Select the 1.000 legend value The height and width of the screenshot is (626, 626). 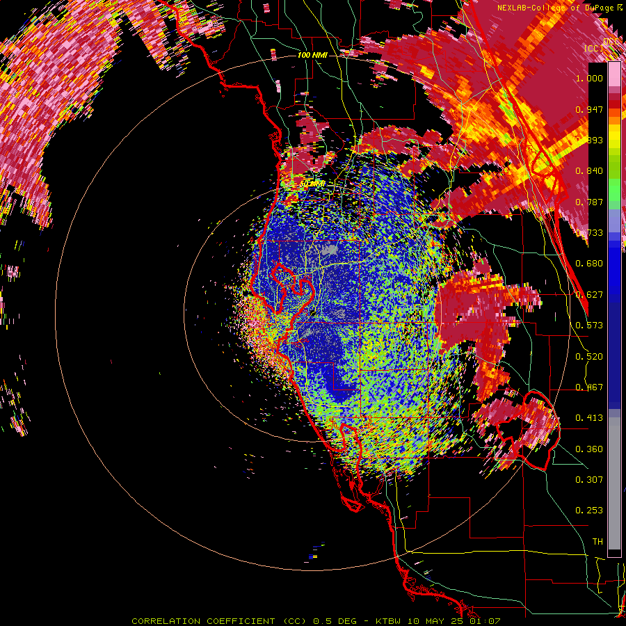[589, 78]
